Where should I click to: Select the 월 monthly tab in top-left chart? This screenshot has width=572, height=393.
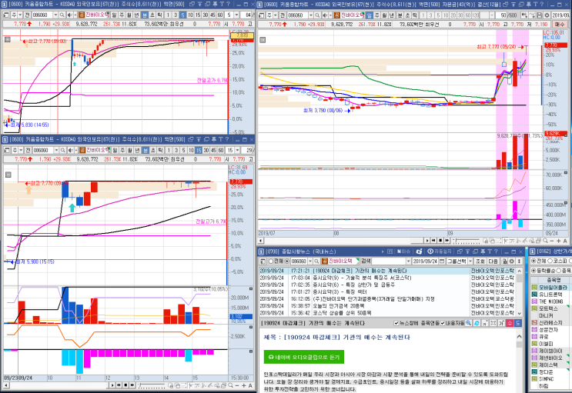(129, 15)
